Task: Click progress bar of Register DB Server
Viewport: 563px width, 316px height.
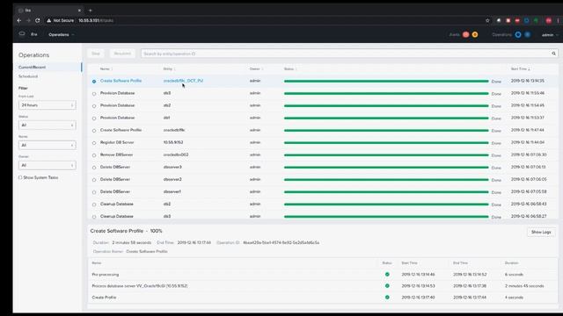Action: [386, 143]
